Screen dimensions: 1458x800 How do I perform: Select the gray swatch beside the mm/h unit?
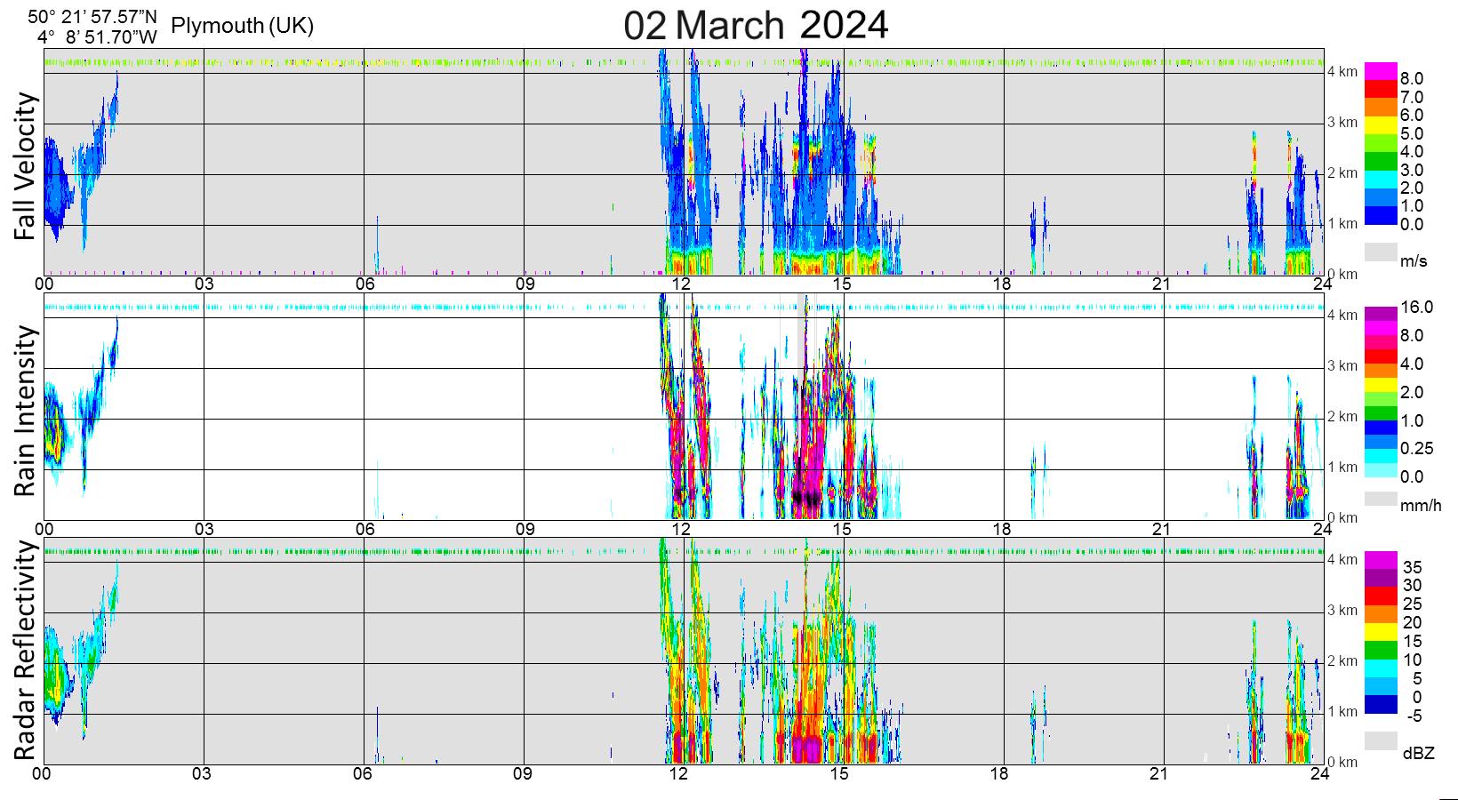1381,499
